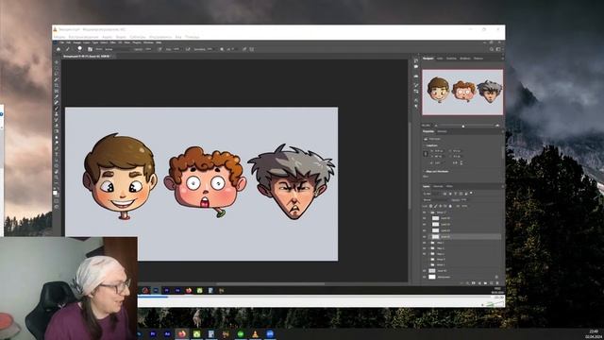Click zoom in icon in Navigator panel
The height and width of the screenshot is (340, 604).
point(497,126)
